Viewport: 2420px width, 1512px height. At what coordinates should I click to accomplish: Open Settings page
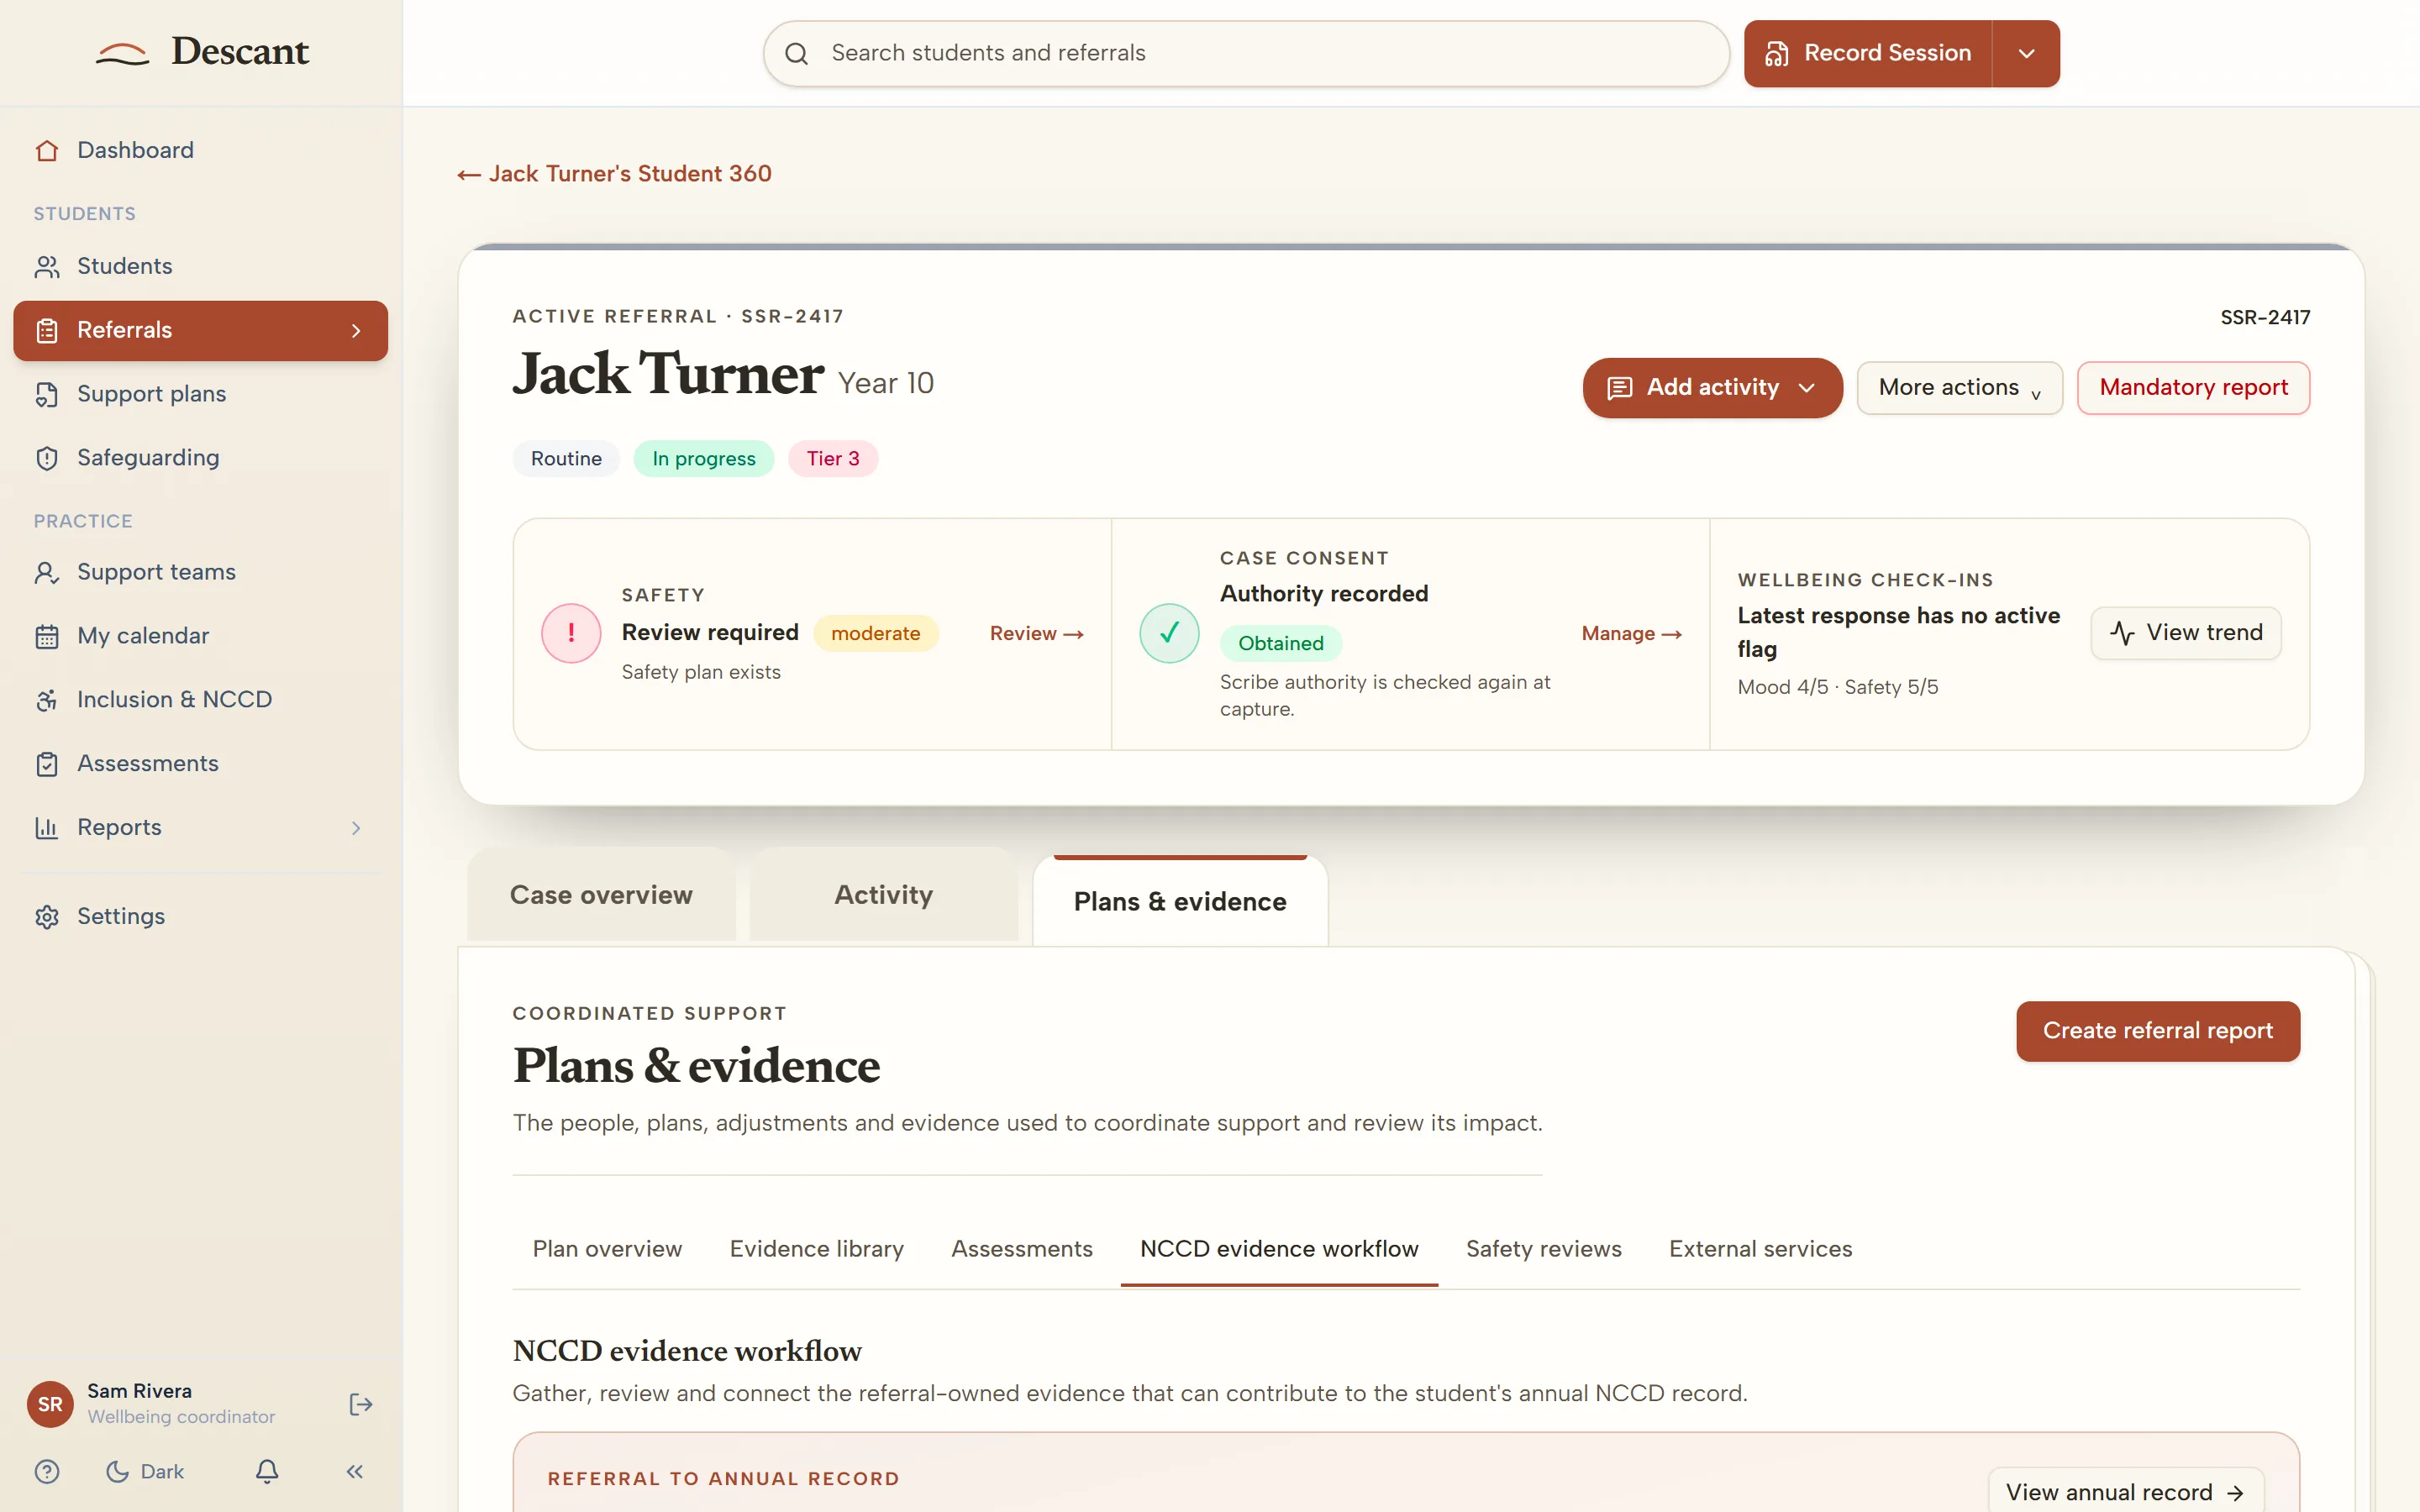point(200,916)
